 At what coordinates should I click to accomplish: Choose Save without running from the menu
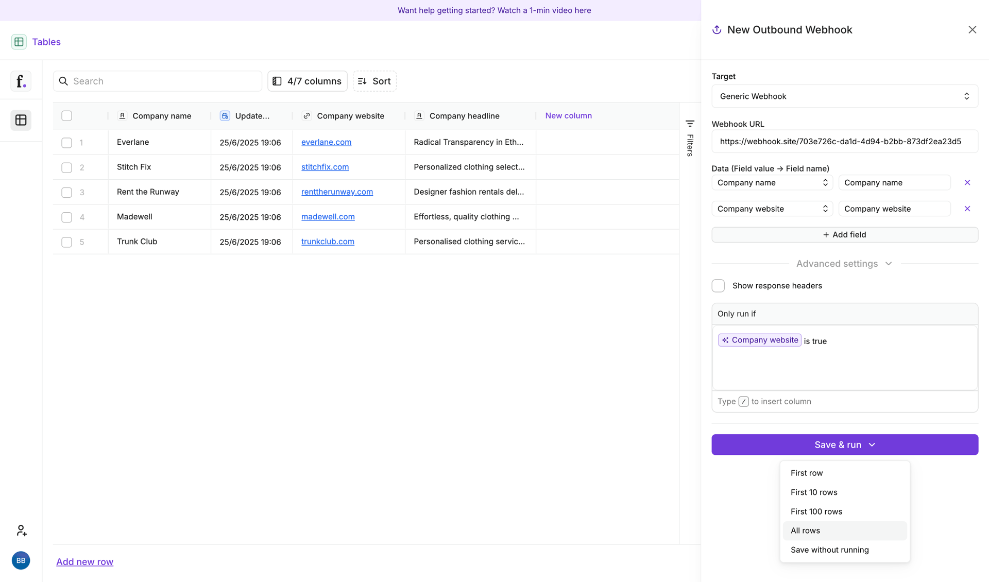point(829,550)
